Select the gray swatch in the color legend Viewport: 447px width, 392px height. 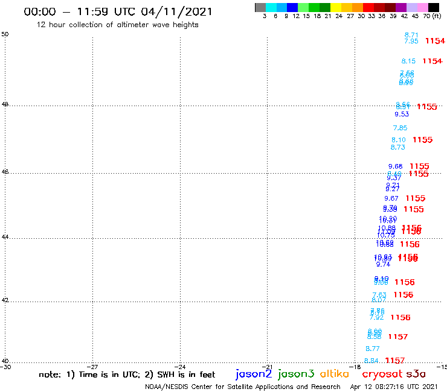[260, 7]
